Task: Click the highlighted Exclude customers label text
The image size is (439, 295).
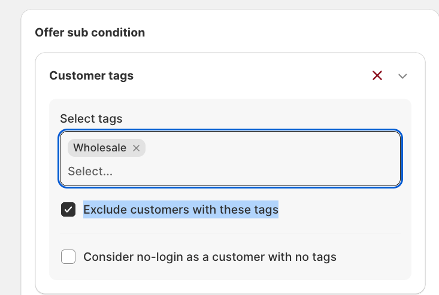Action: click(x=181, y=209)
